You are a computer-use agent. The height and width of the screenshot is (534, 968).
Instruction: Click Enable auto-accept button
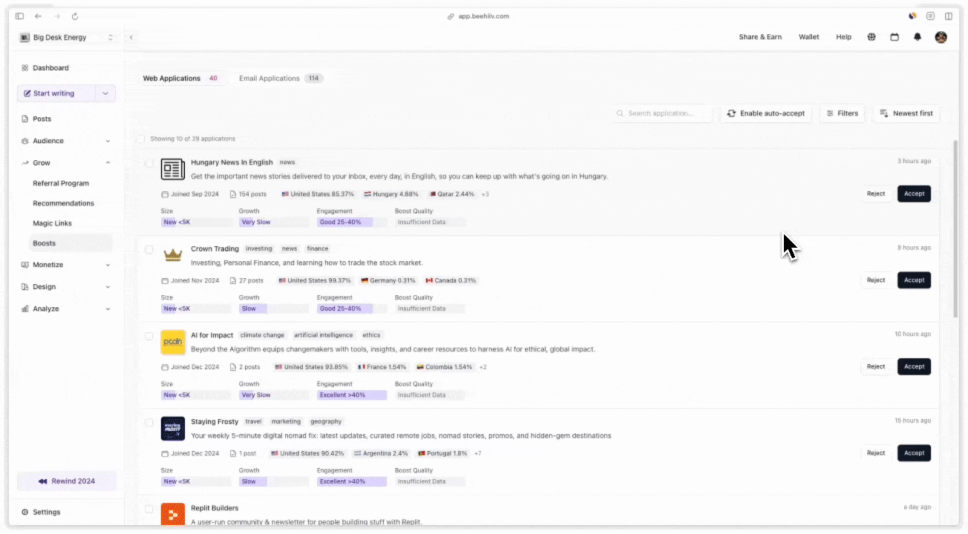point(766,113)
